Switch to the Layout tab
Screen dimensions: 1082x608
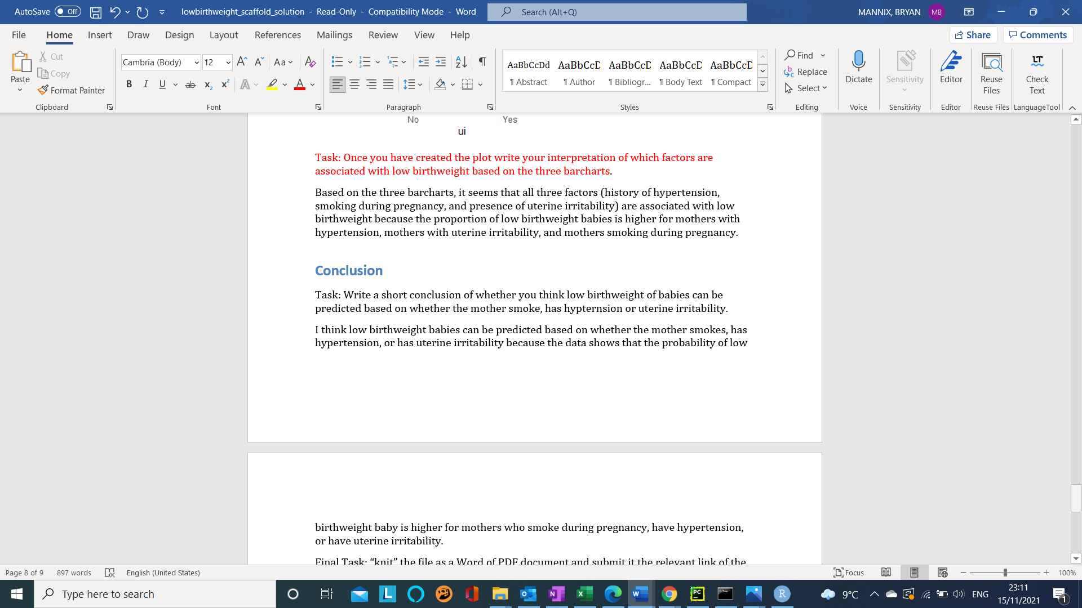(223, 35)
